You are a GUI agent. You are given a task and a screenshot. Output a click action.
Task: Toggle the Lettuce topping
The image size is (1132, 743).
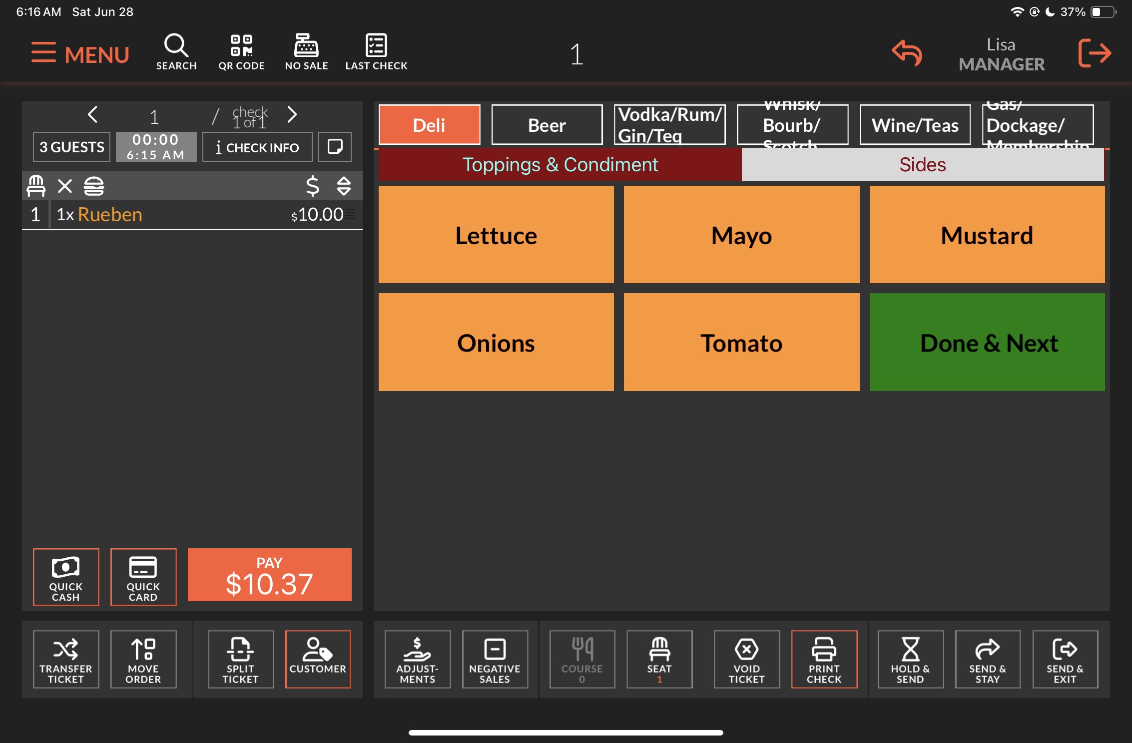[x=496, y=235]
